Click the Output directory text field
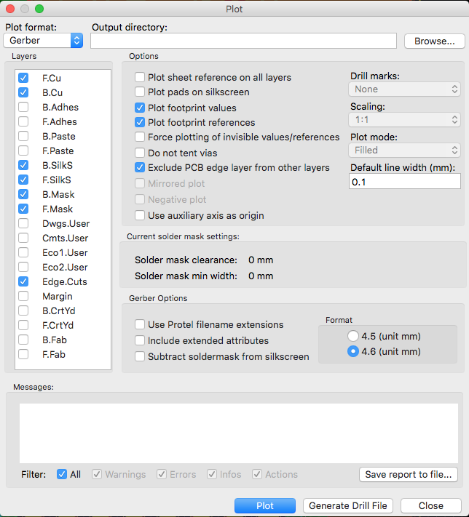469x517 pixels. point(243,41)
